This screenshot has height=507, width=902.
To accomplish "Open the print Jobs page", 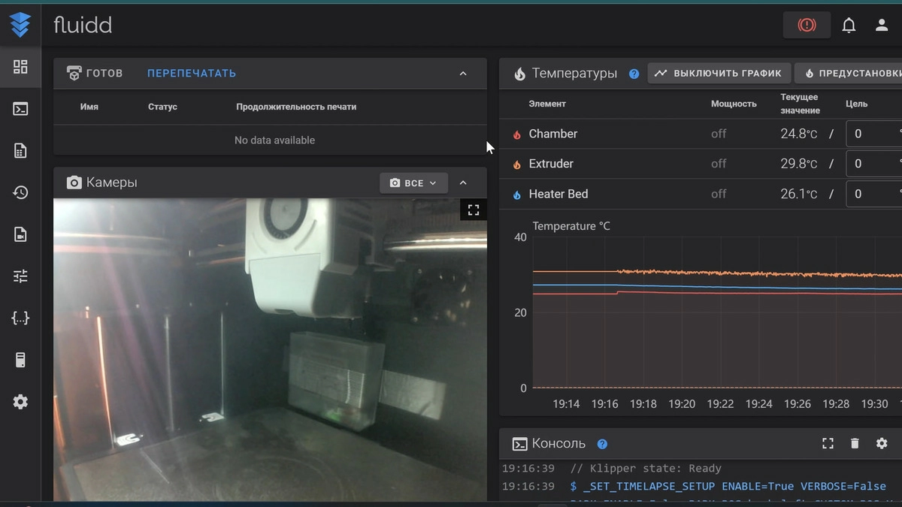I will [x=20, y=150].
